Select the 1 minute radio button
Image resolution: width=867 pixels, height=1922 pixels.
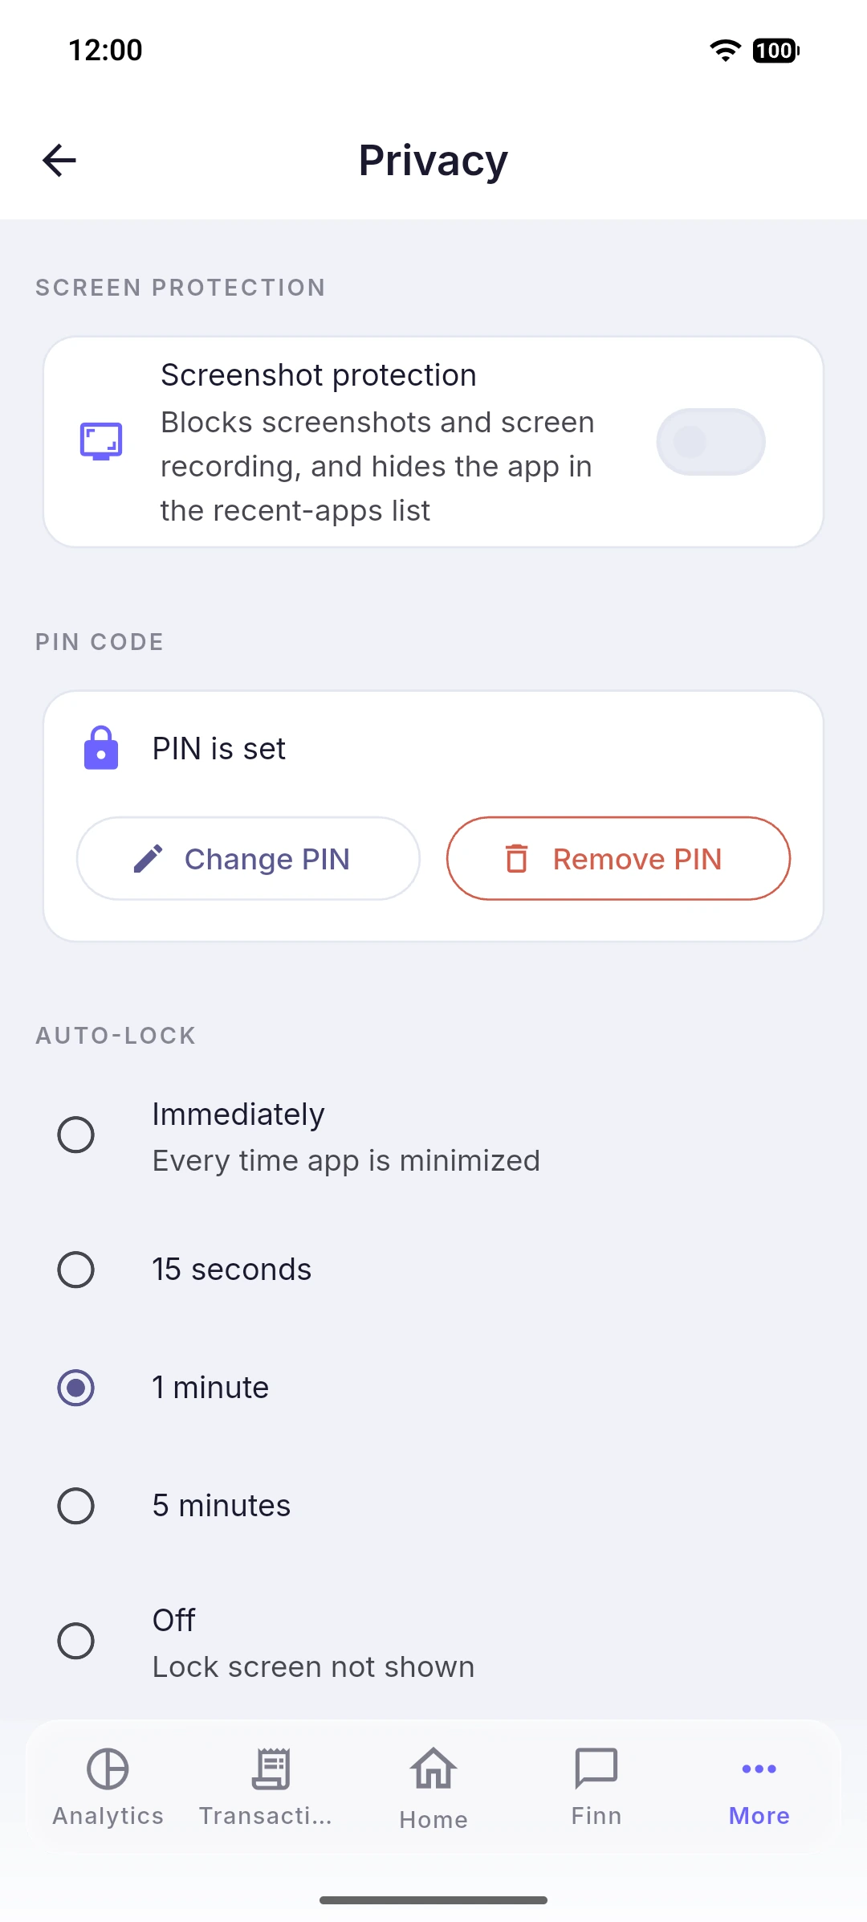coord(76,1388)
